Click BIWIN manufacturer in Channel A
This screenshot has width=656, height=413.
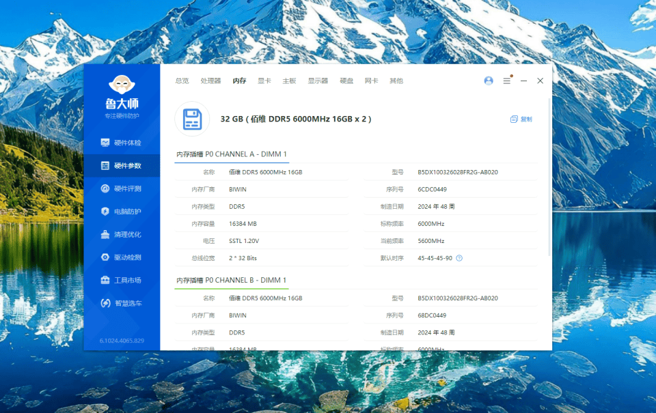pos(238,189)
